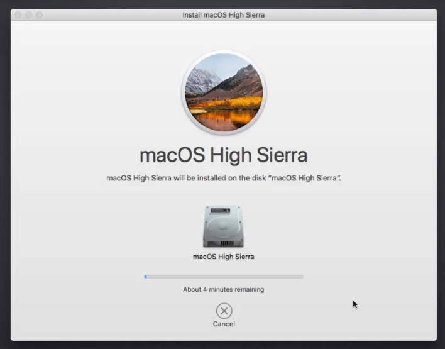Click the "About 4 minutes remaining" text
Image resolution: width=445 pixels, height=349 pixels.
click(x=223, y=289)
